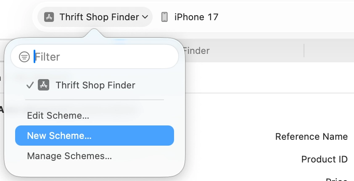This screenshot has height=181, width=354.
Task: Click the checkmark next to Thrift Shop Finder
Action: coord(30,85)
